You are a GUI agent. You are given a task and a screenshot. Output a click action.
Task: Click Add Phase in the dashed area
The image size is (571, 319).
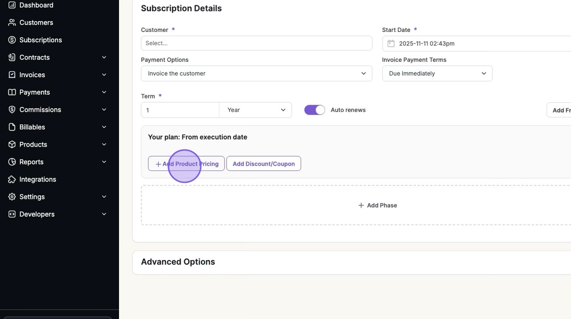click(377, 205)
